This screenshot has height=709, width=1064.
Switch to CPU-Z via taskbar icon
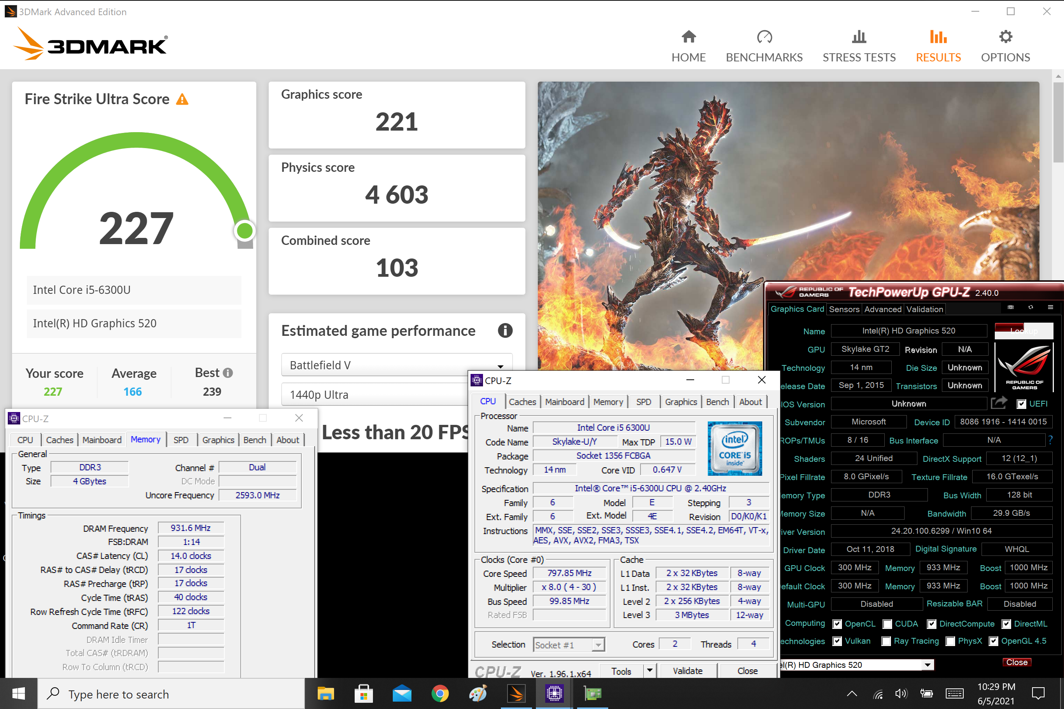click(554, 693)
